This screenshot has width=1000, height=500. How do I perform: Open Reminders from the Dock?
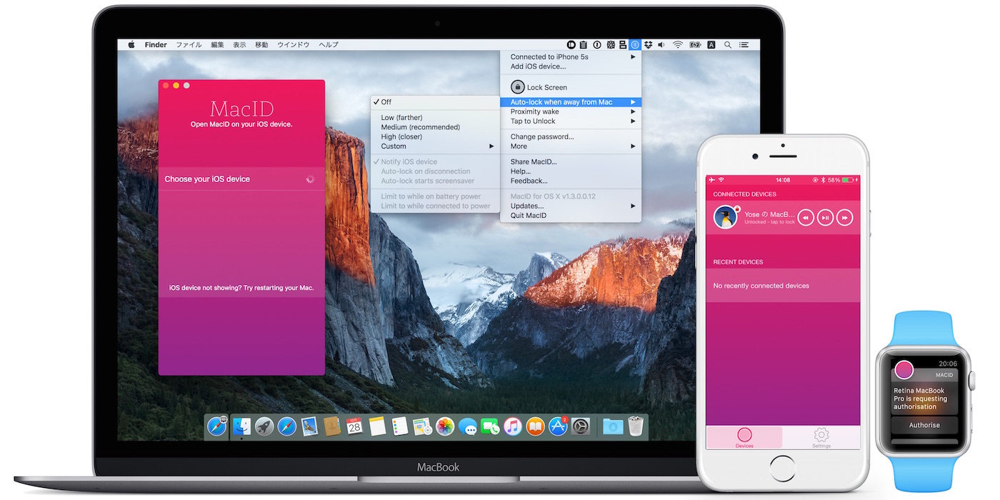(399, 426)
